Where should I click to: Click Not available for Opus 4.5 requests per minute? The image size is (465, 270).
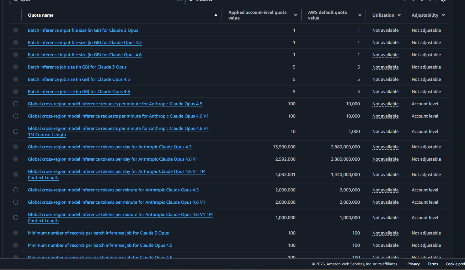point(385,104)
